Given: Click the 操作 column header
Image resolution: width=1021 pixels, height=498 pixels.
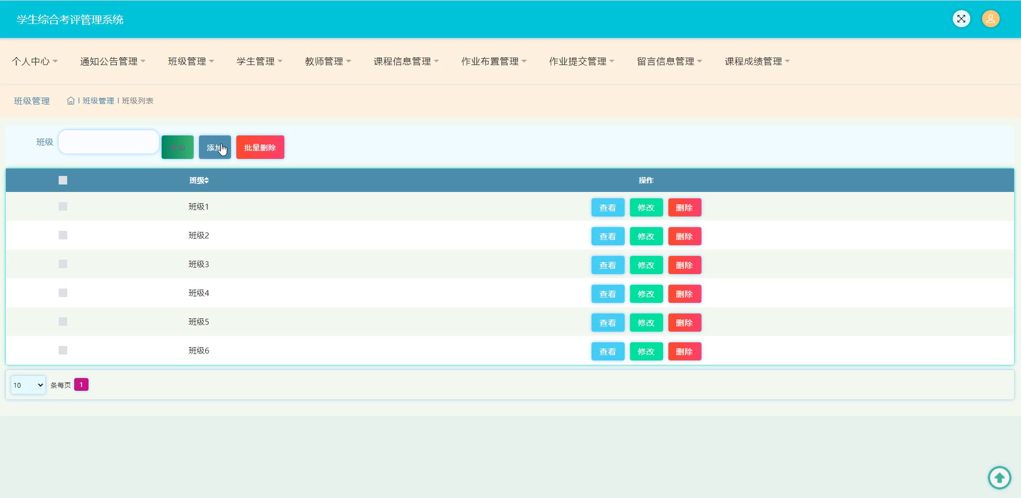Looking at the screenshot, I should (x=646, y=180).
